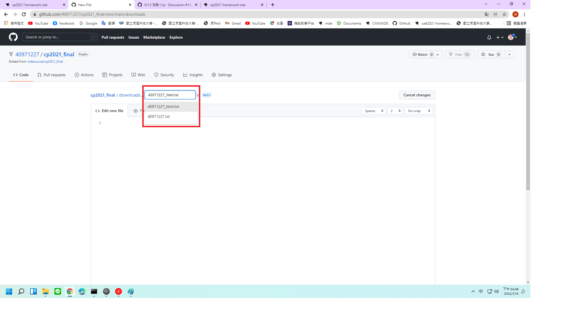The height and width of the screenshot is (319, 563).
Task: Click the GitHub octocat logo
Action: point(13,37)
